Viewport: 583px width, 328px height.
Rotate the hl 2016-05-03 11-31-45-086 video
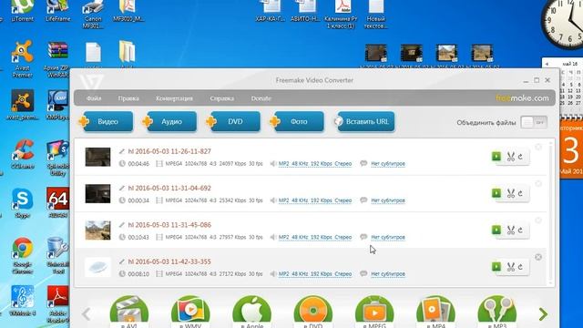520,231
